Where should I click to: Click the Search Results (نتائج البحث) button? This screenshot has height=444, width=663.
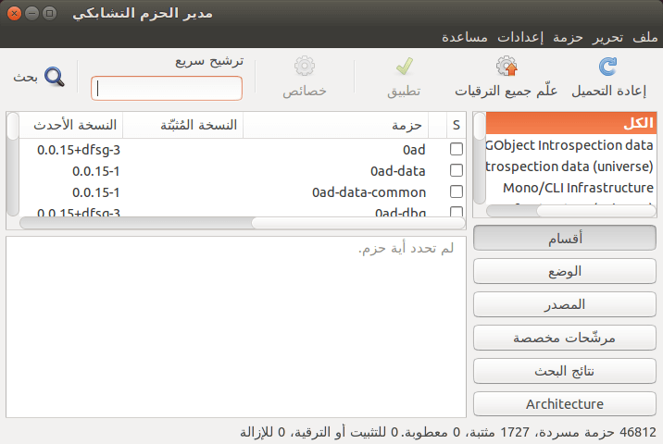point(565,371)
